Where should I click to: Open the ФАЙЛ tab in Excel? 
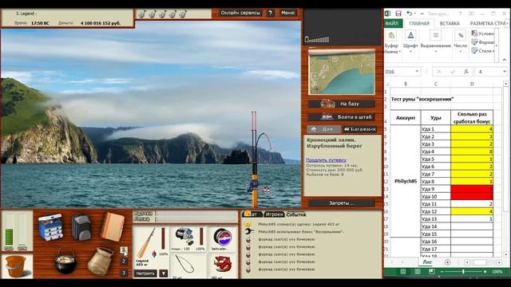coord(392,23)
